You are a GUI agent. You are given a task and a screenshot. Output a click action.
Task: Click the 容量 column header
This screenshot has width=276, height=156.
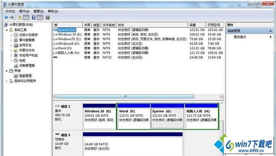(x=197, y=25)
